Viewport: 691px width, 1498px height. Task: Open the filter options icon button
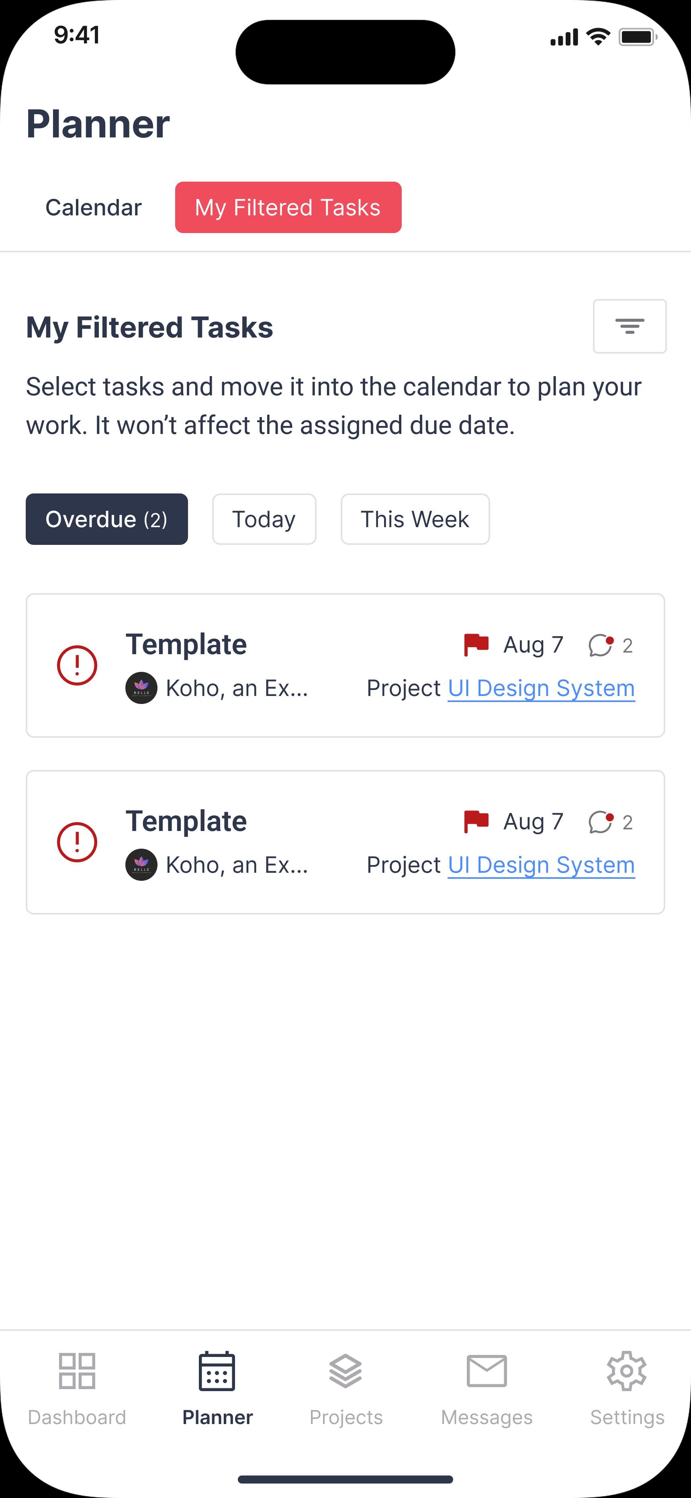coord(630,326)
